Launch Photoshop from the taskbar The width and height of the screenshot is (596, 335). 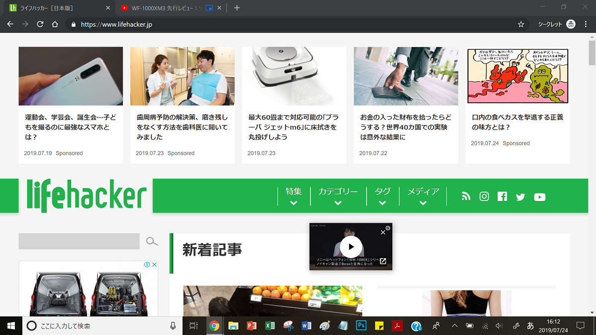pos(361,326)
